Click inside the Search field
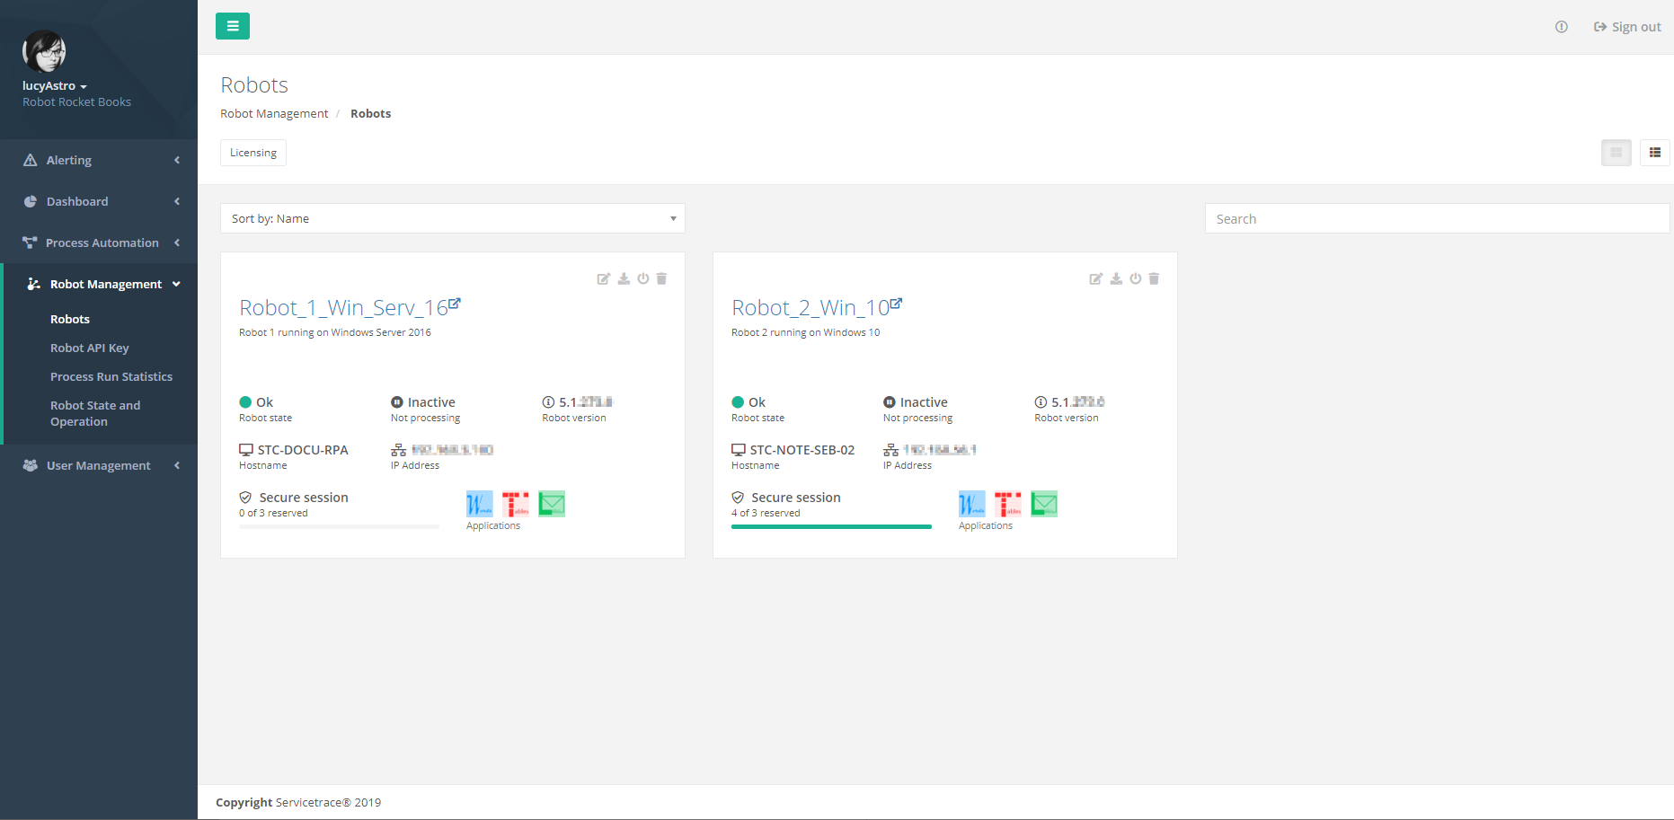Screen dimensions: 1674x820 [1438, 218]
